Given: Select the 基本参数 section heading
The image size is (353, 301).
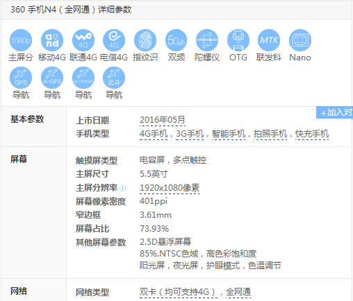Looking at the screenshot, I should [x=27, y=119].
